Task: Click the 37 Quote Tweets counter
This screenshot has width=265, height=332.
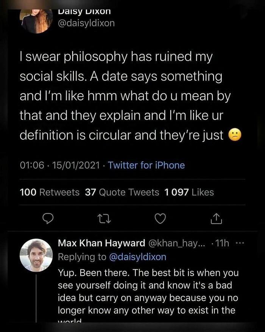Action: (122, 192)
